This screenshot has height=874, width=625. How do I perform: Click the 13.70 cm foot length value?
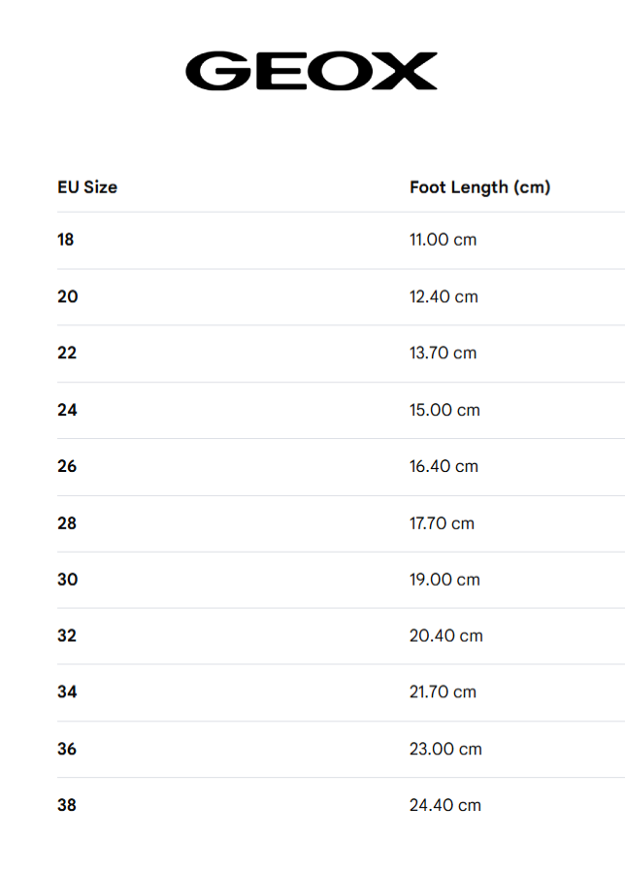[x=443, y=353]
